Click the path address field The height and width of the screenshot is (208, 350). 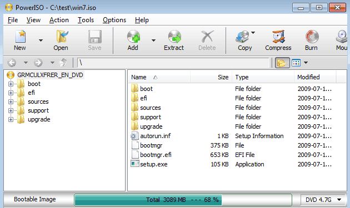(x=173, y=63)
